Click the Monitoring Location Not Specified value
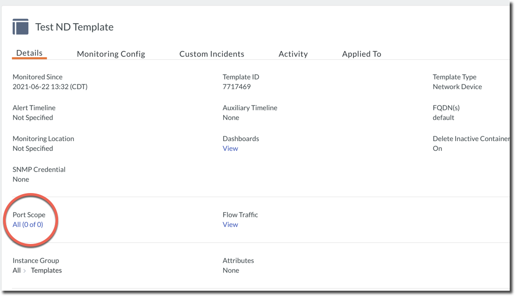This screenshot has height=296, width=515. pyautogui.click(x=32, y=148)
